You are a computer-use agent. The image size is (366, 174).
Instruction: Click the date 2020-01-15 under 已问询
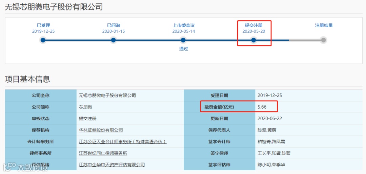[114, 31]
